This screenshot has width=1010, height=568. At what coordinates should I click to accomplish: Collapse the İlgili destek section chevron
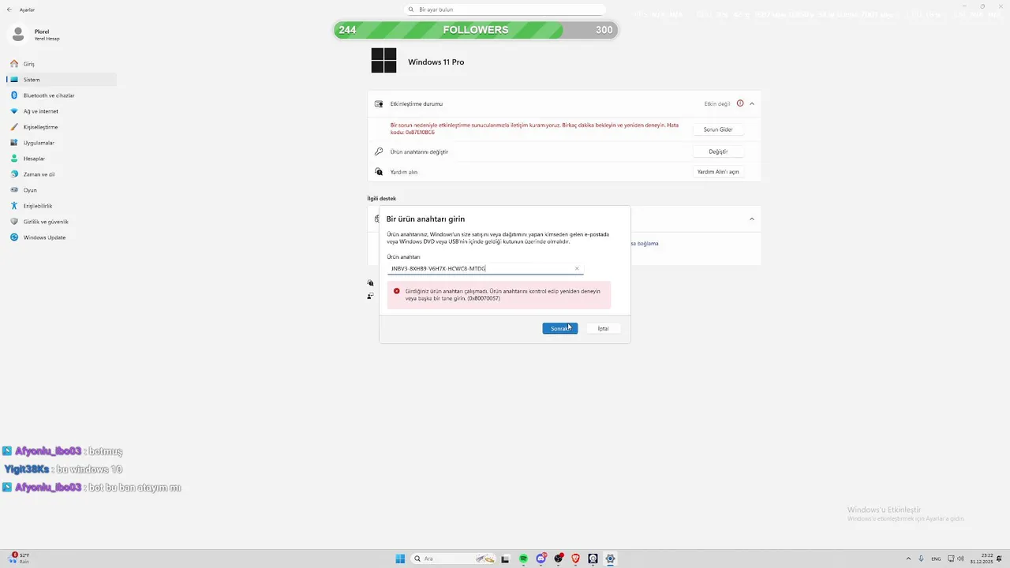752,219
